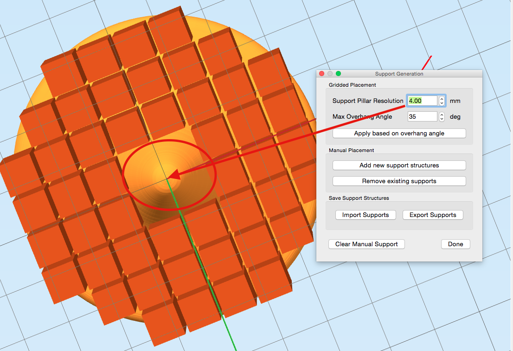Click Export Supports button
The height and width of the screenshot is (351, 513).
pos(433,215)
